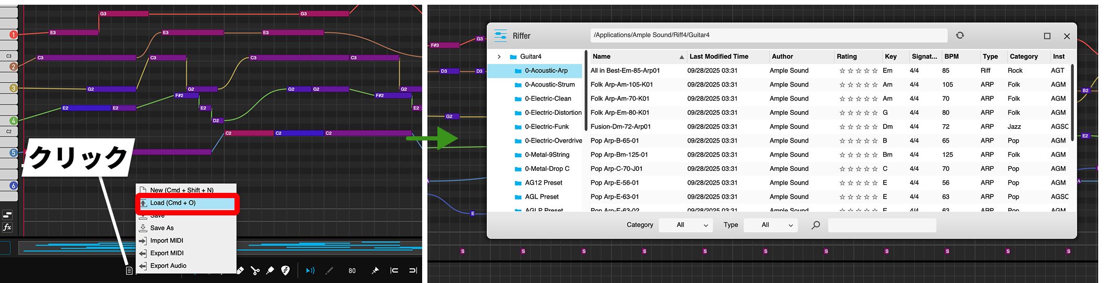Select the scissors split tool
Screen dimensions: 1104x283
coord(255,270)
